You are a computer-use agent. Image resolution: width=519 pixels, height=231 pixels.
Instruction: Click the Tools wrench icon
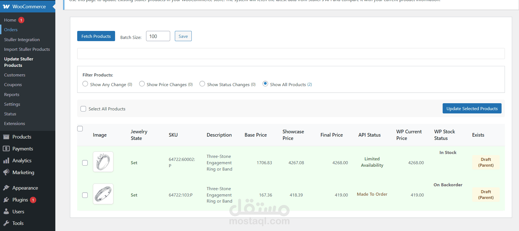(6, 223)
